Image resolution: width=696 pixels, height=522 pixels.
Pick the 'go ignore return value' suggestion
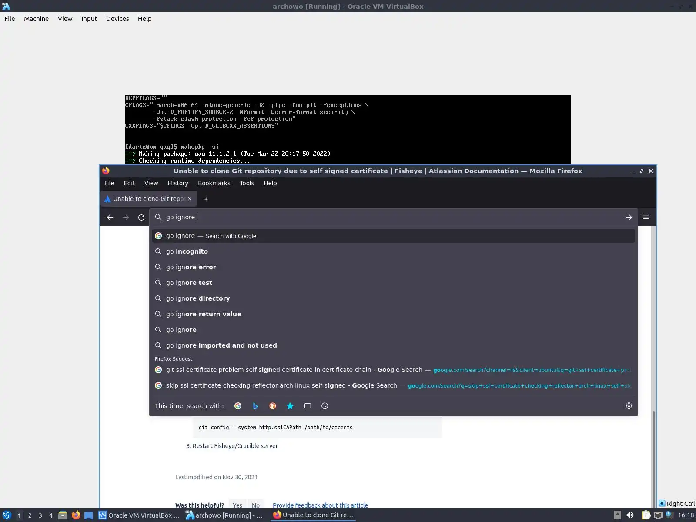(x=394, y=314)
